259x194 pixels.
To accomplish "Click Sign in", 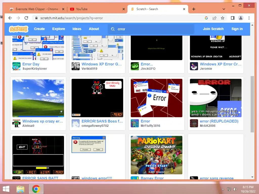I will tap(237, 29).
